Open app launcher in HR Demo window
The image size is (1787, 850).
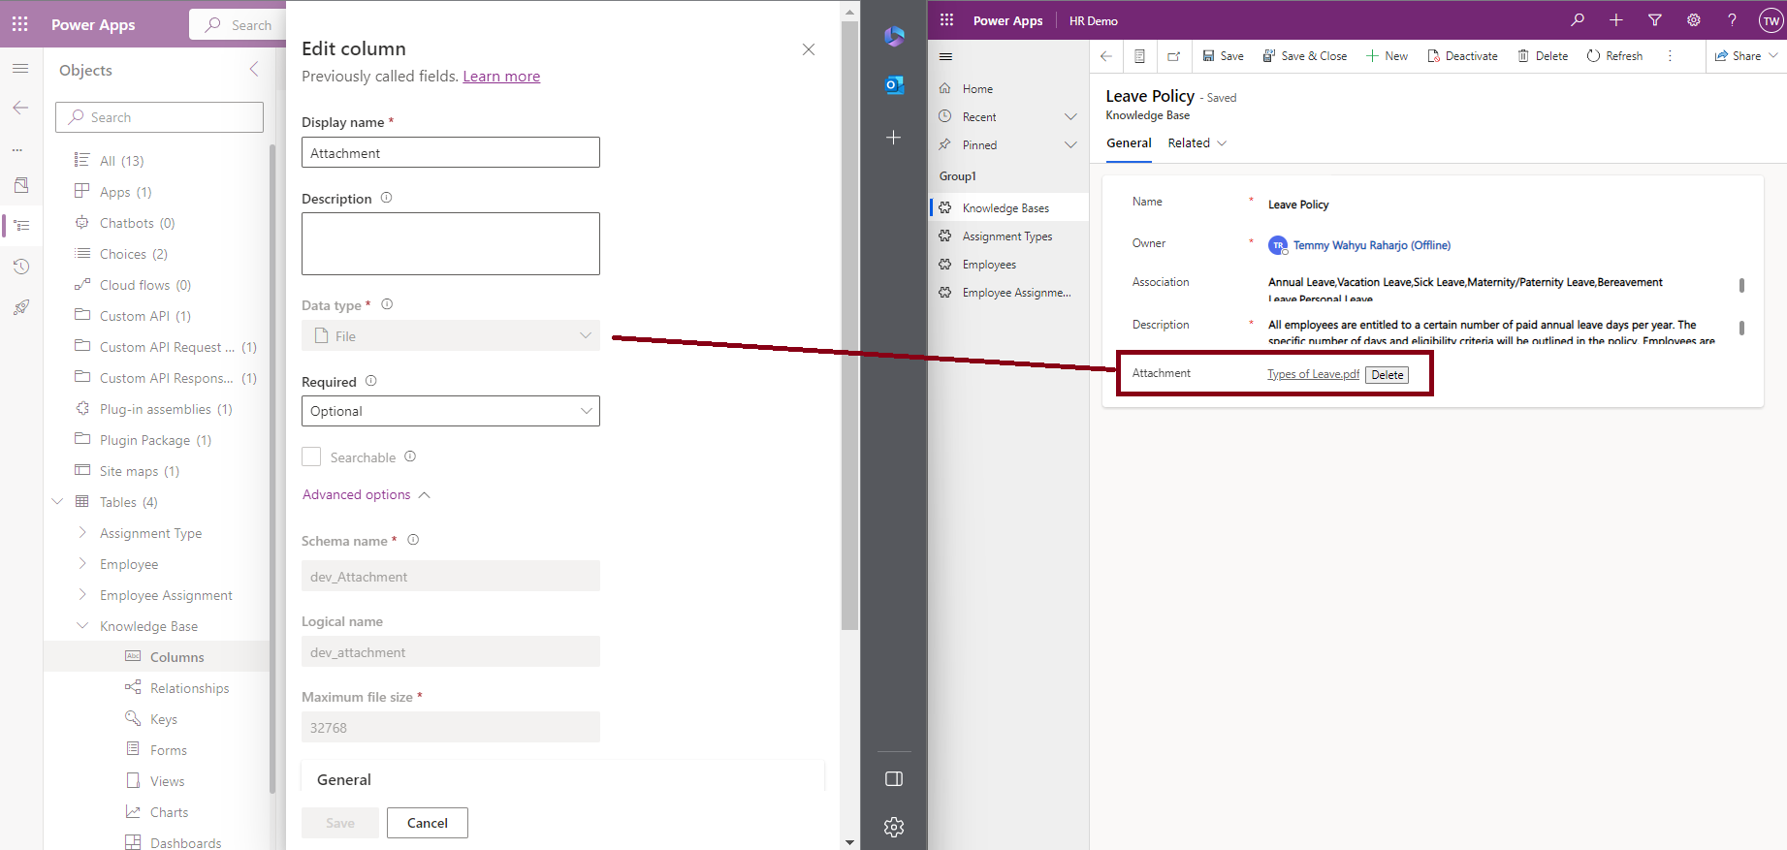947,20
